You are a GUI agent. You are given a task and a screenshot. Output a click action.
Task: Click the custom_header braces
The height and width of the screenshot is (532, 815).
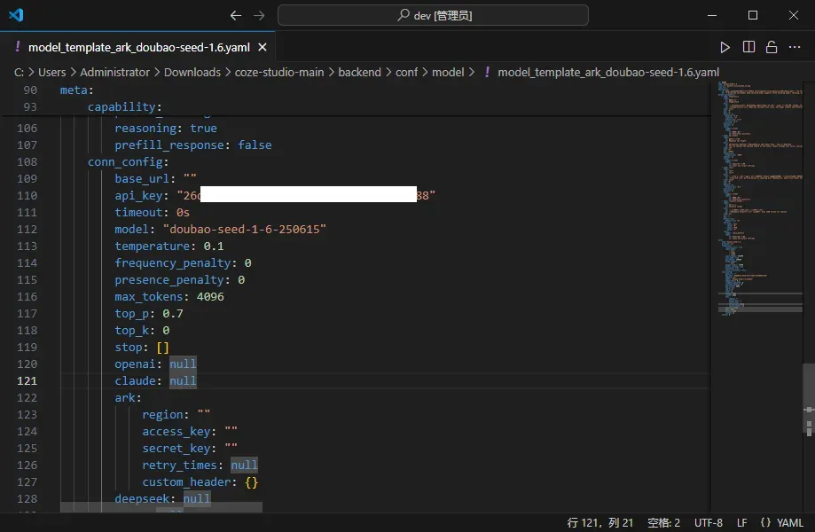(252, 482)
